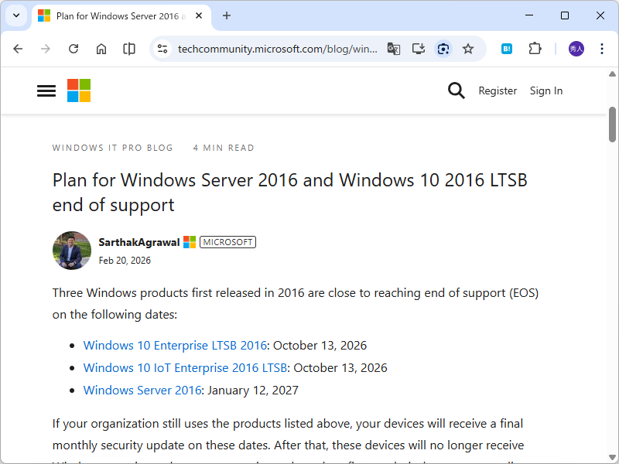This screenshot has width=619, height=464.
Task: Click SarthakAgrawal's author profile photo
Action: point(72,251)
